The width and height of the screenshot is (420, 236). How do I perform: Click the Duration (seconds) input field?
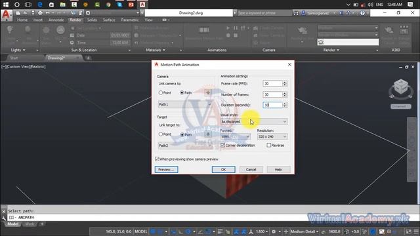pyautogui.click(x=273, y=105)
